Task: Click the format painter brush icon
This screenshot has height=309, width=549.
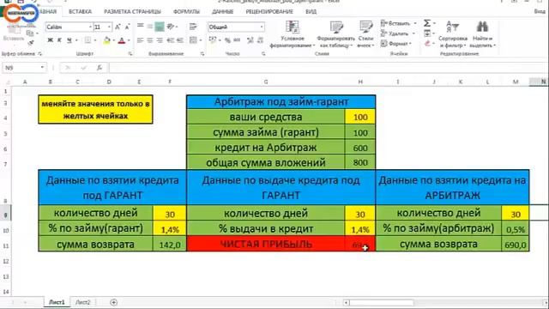Action: click(31, 43)
